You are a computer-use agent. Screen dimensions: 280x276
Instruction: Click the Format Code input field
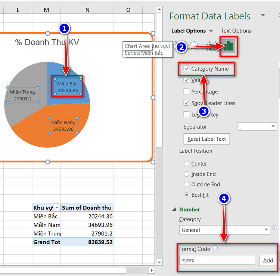217,260
